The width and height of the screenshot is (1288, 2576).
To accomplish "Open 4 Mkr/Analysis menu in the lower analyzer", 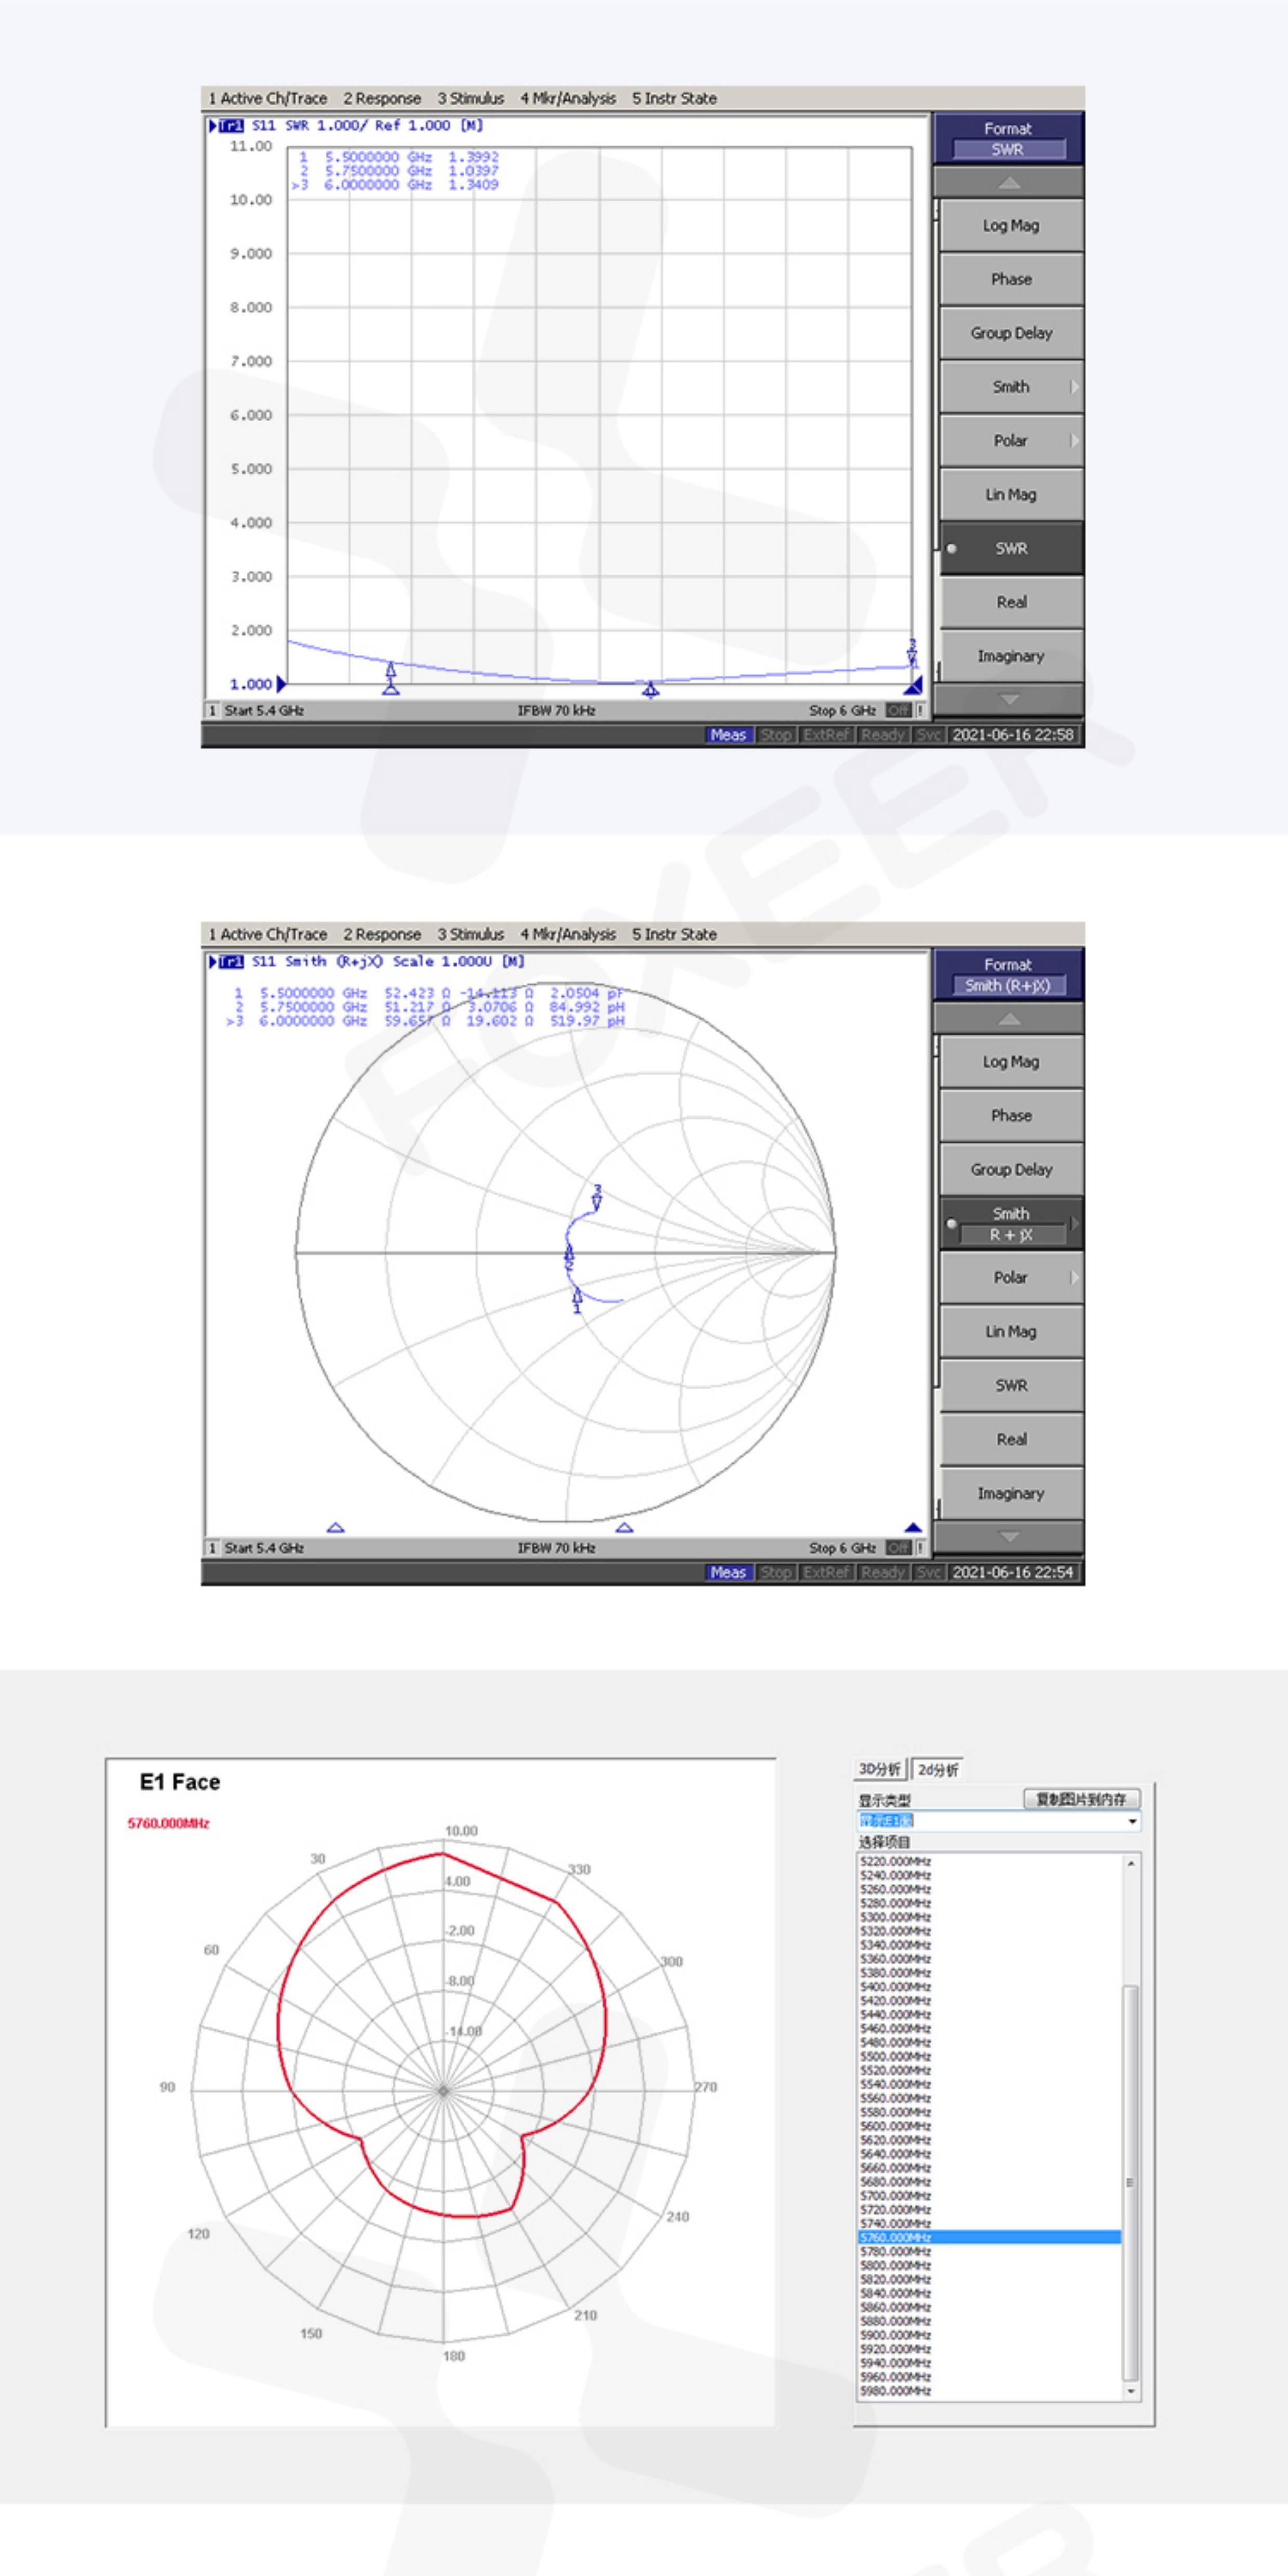I will point(568,934).
